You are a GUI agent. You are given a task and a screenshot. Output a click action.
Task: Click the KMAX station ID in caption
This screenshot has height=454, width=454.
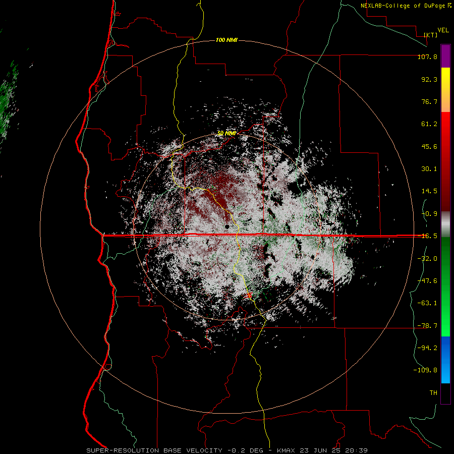(287, 450)
